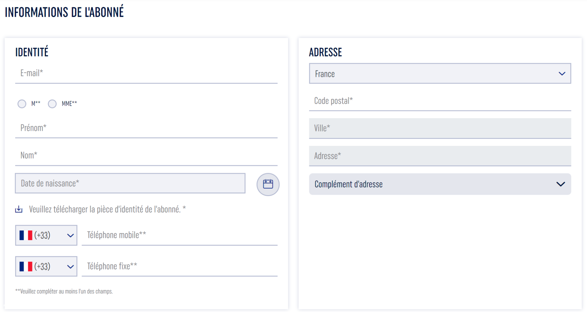This screenshot has height=312, width=587.
Task: Select the MME title radio button
Action: [52, 104]
